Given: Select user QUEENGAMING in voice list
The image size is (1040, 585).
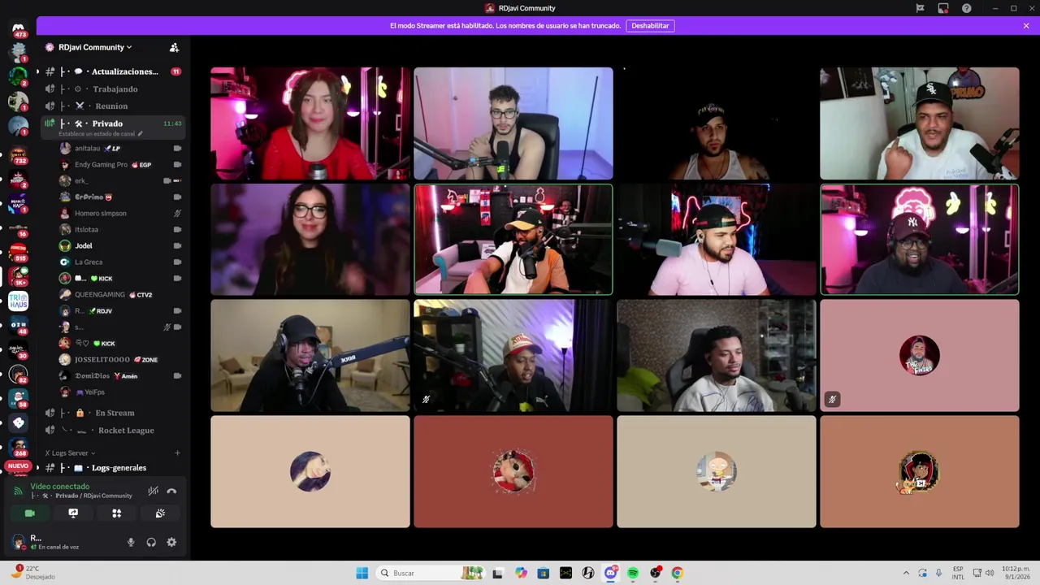Looking at the screenshot, I should (121, 295).
